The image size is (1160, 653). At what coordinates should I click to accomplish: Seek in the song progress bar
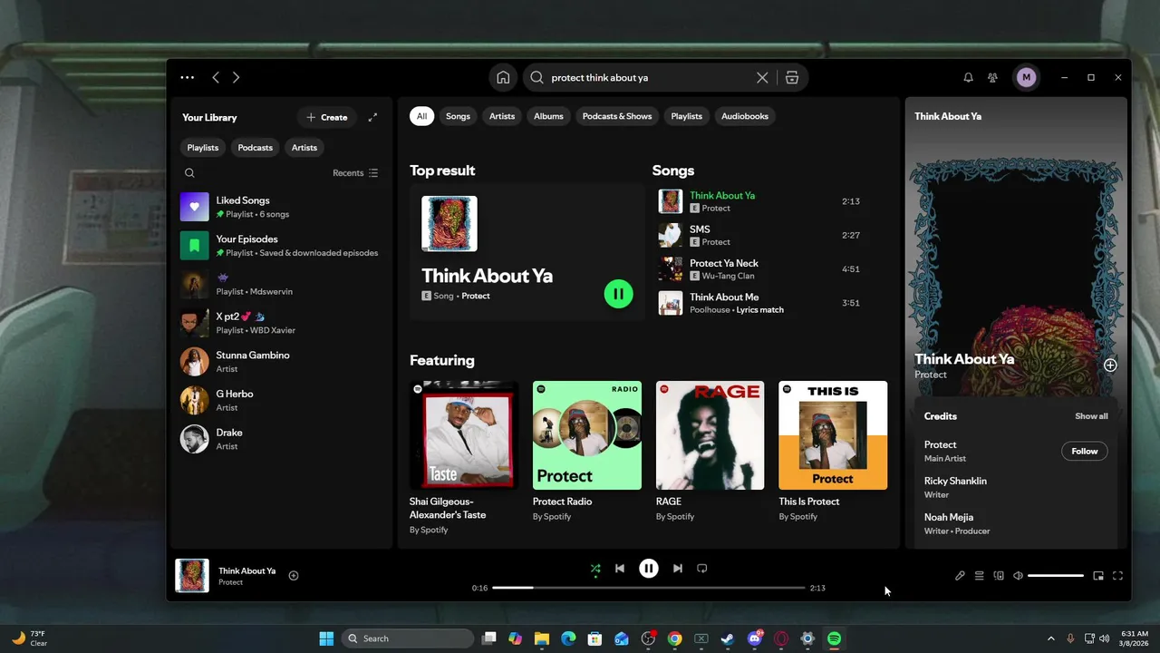649,588
